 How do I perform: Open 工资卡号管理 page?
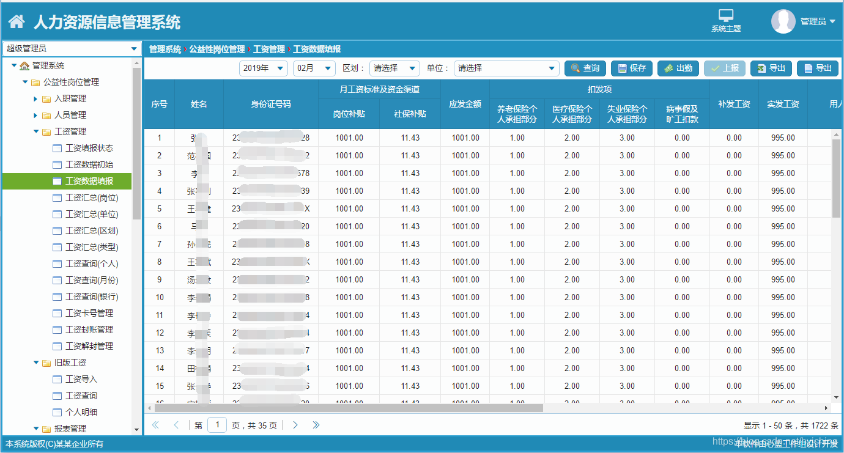(89, 313)
